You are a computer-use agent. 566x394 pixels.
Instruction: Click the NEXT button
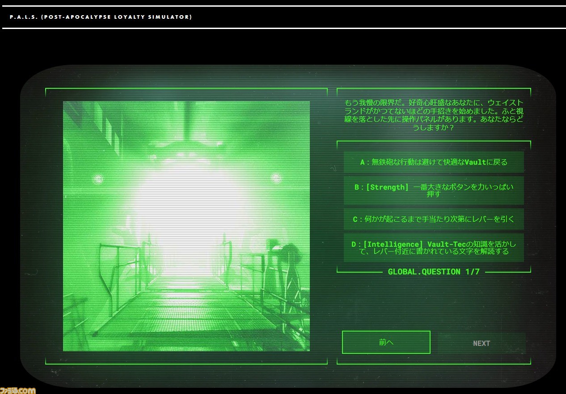(x=482, y=343)
